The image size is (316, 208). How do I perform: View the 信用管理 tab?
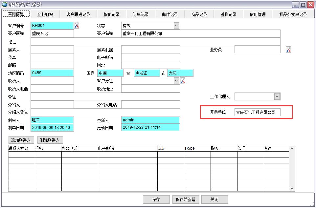coord(258,14)
